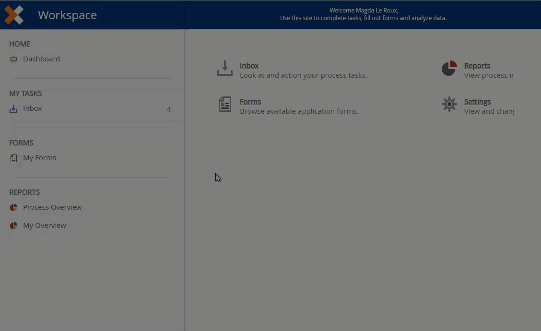Viewport: 541px width, 331px height.
Task: Follow the Inbox link in the main panel
Action: tap(249, 66)
